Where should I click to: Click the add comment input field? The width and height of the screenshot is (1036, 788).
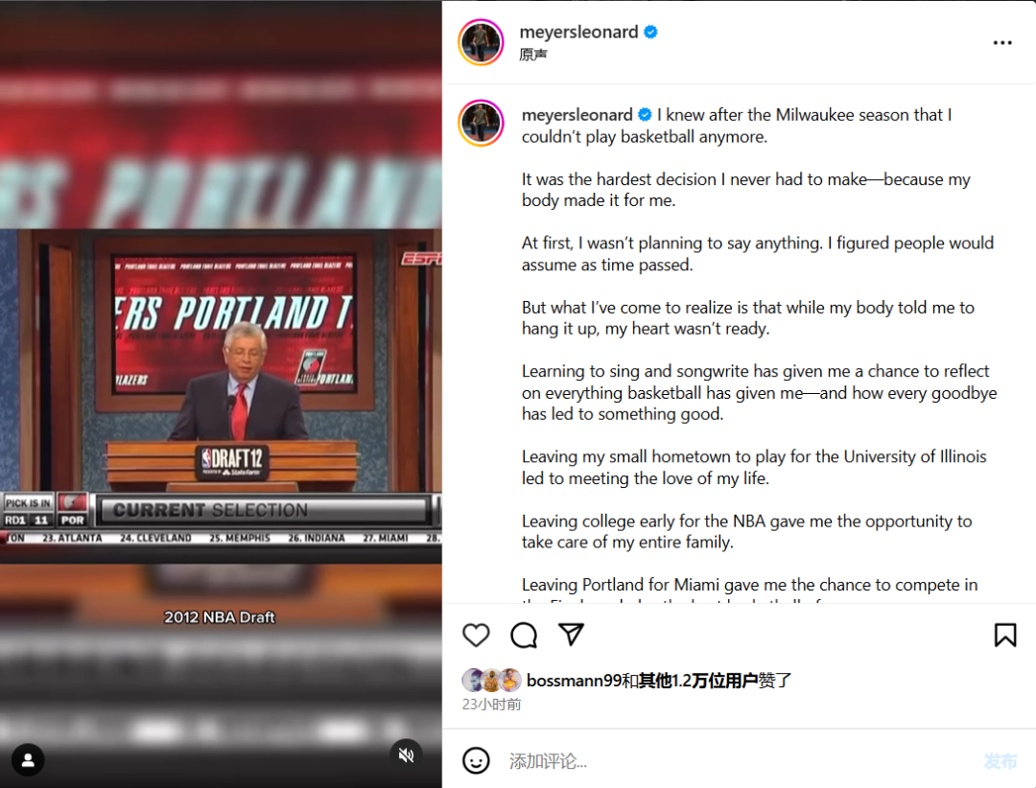point(740,761)
